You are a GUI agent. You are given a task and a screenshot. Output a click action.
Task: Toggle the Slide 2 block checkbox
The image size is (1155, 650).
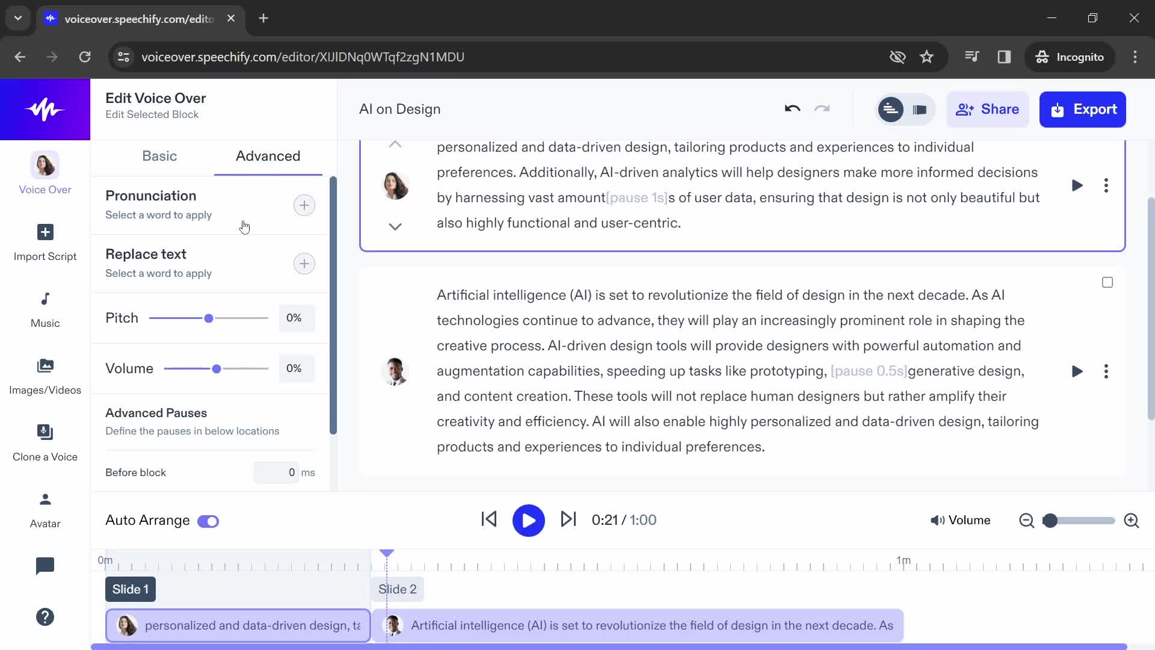(x=1107, y=282)
